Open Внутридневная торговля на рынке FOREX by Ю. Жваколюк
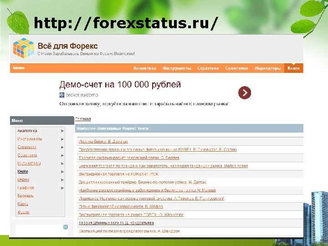 pyautogui.click(x=131, y=215)
